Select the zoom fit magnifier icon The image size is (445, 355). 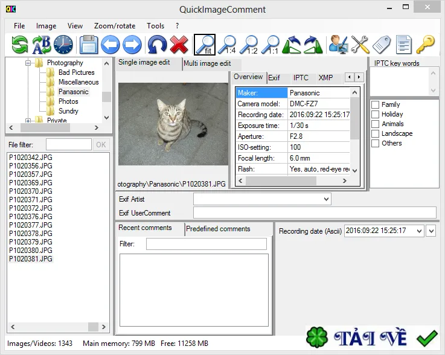click(x=204, y=45)
